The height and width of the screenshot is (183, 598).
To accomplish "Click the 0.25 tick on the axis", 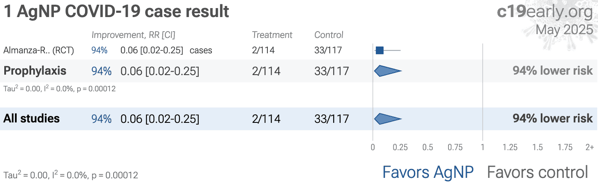I will click(x=400, y=147).
